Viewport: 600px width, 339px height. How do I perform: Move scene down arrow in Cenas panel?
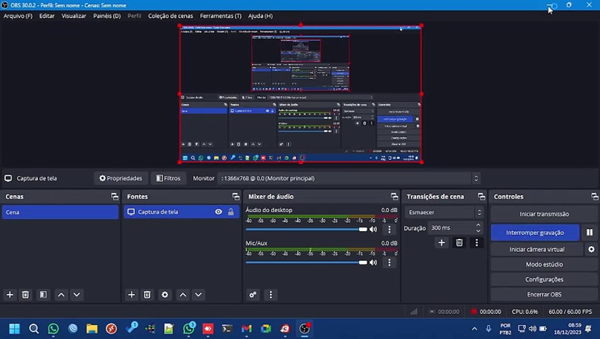pyautogui.click(x=76, y=295)
